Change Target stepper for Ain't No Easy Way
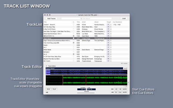The image size is (173, 108). point(111,27)
